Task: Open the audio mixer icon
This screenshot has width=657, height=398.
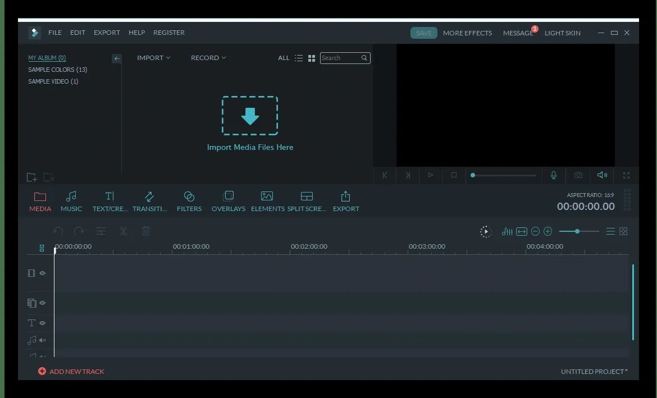Action: [x=507, y=232]
